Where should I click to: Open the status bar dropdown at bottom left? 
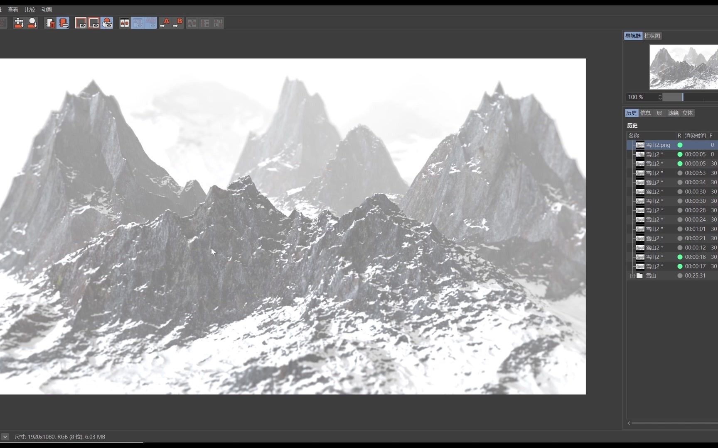[5, 436]
